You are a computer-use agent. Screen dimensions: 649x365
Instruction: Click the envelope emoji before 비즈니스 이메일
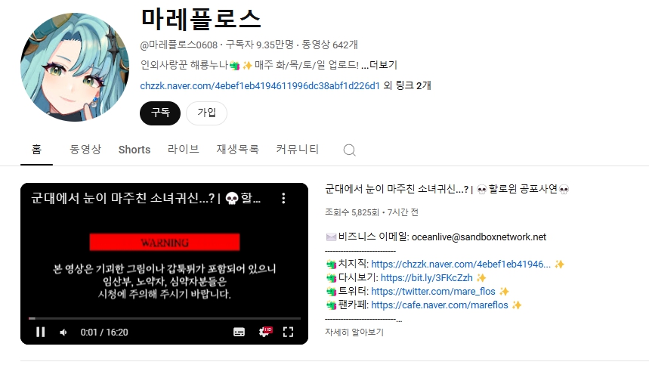click(331, 237)
